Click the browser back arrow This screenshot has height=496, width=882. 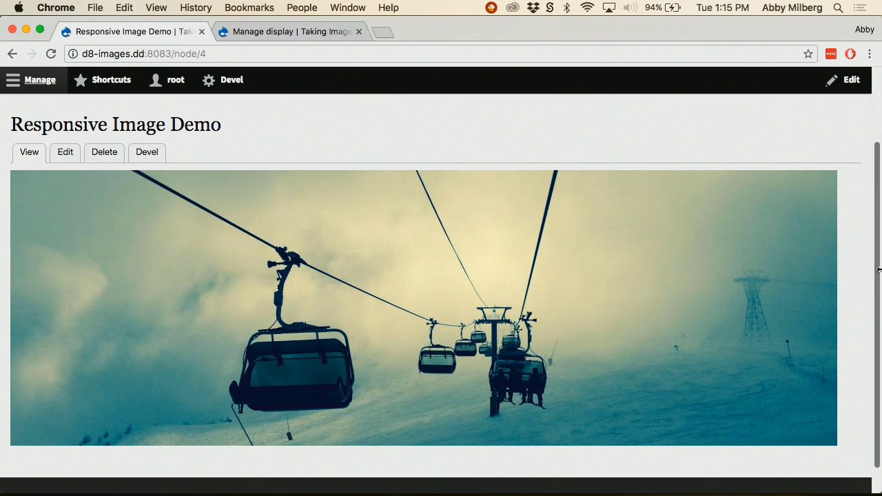(12, 54)
